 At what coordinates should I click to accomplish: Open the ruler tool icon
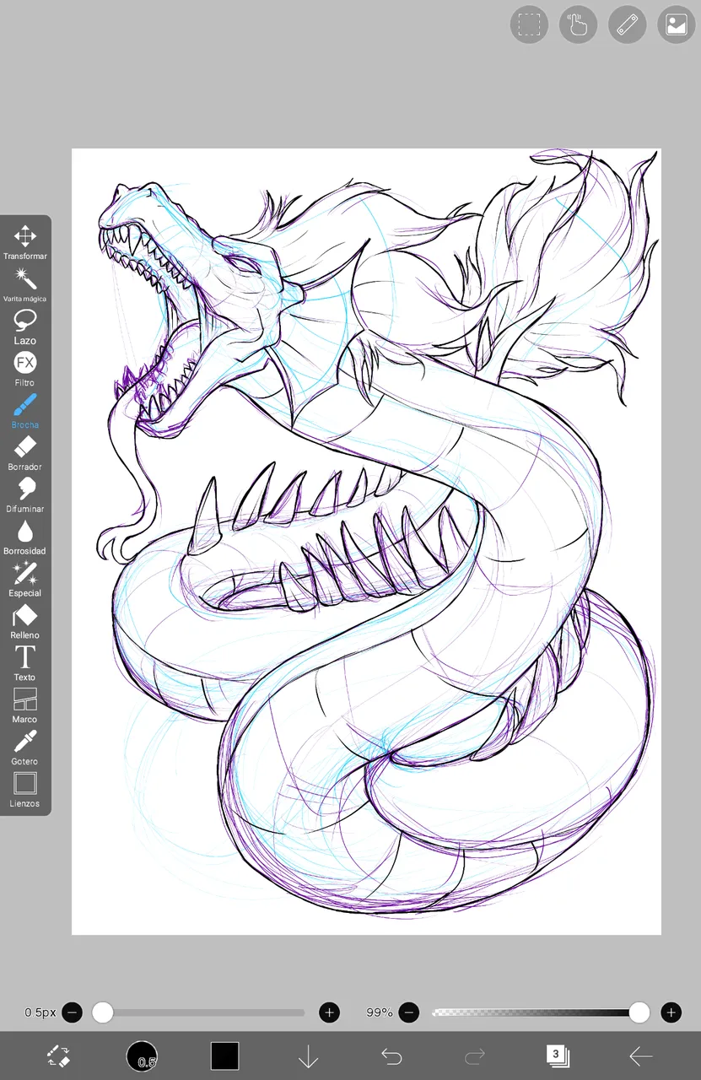pos(627,24)
